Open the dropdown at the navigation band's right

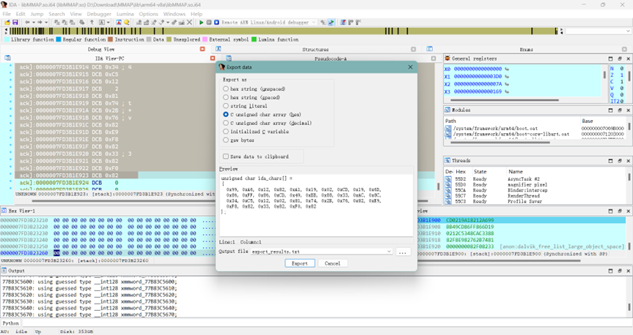[x=628, y=31]
